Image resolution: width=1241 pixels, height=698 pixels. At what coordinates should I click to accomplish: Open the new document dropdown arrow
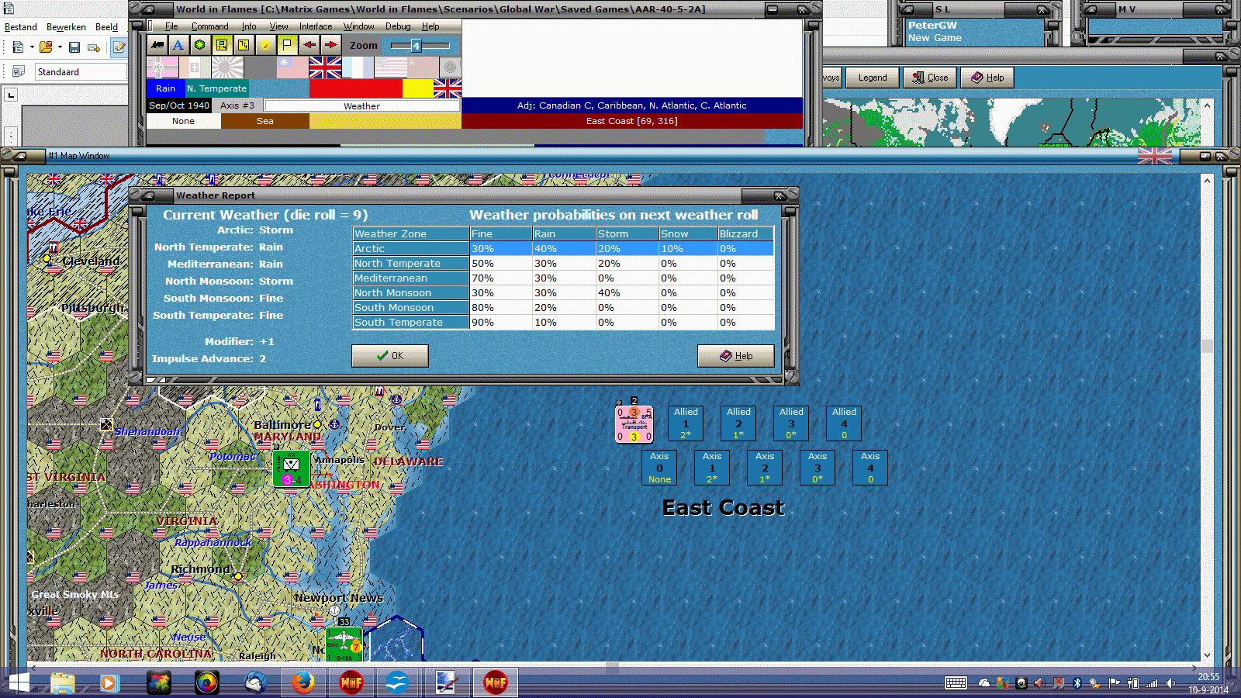pos(32,47)
